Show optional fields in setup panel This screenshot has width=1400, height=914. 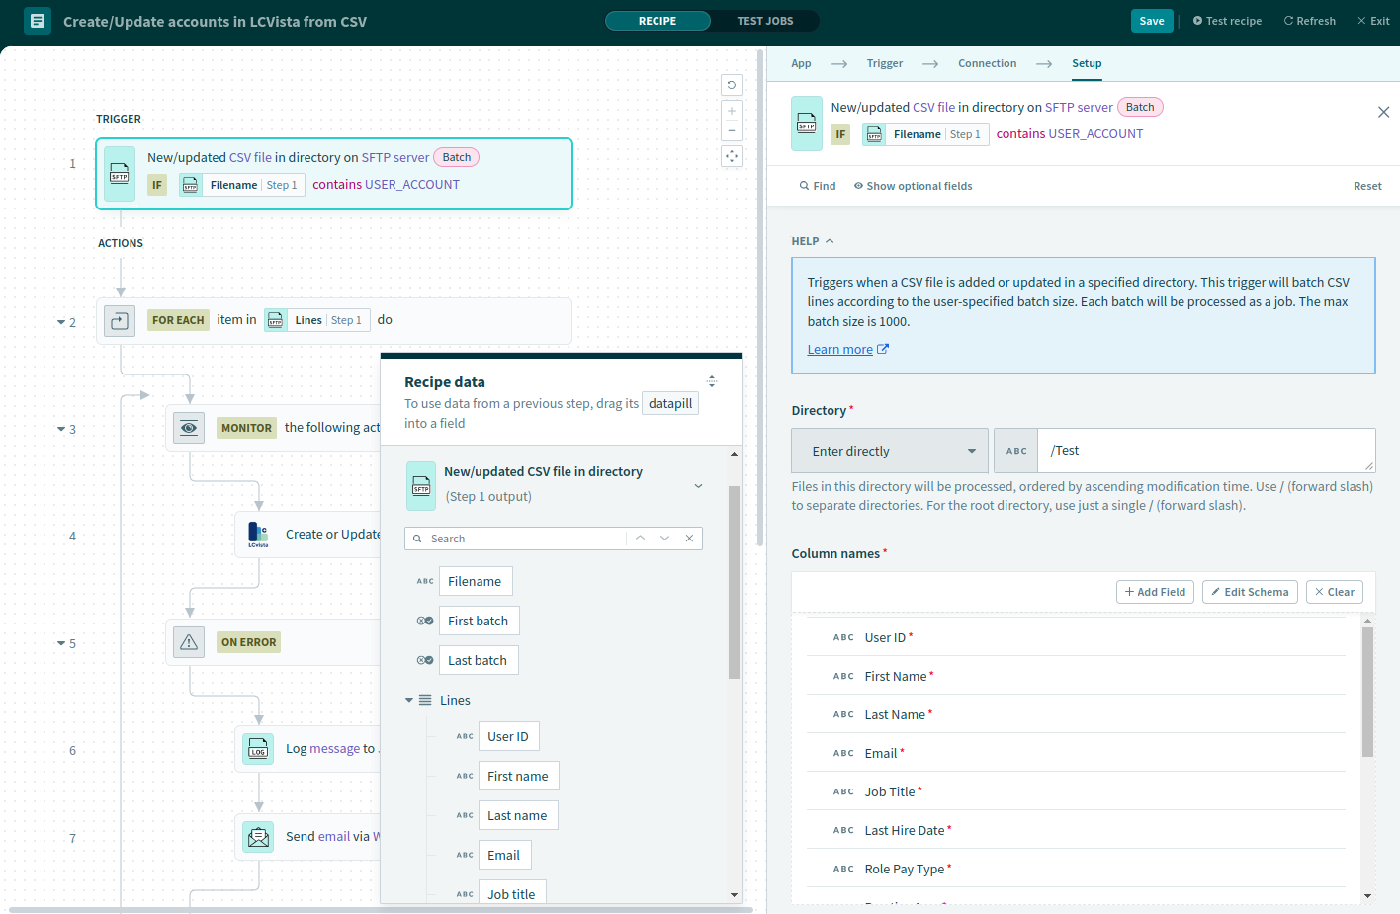913,186
